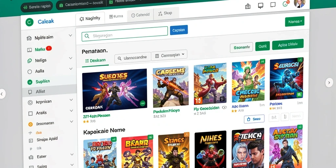Screen dimensions: 336x168
Task: Click the green Gerik button
Action: [262, 46]
